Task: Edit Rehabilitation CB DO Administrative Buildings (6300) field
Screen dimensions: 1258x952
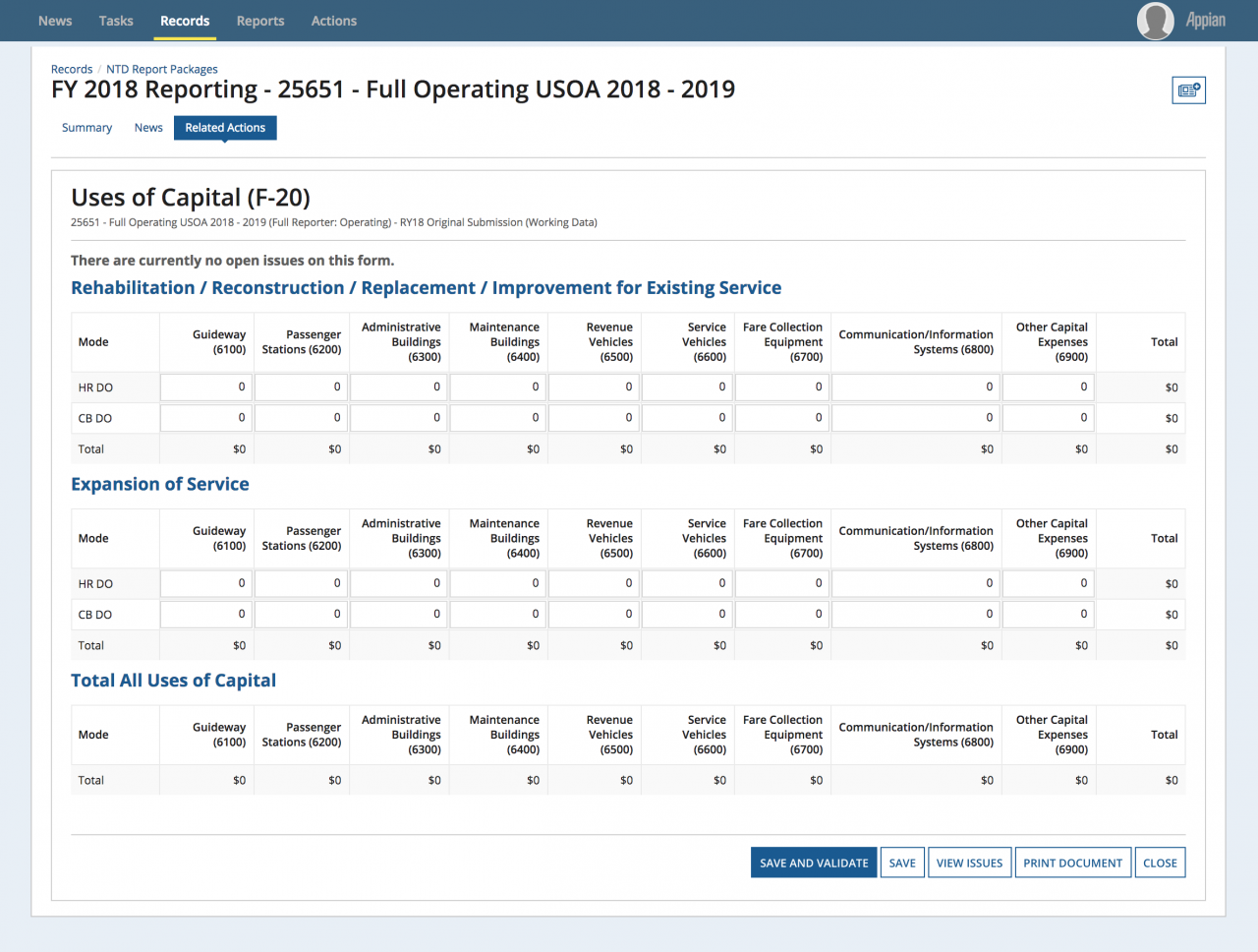Action: coord(399,418)
